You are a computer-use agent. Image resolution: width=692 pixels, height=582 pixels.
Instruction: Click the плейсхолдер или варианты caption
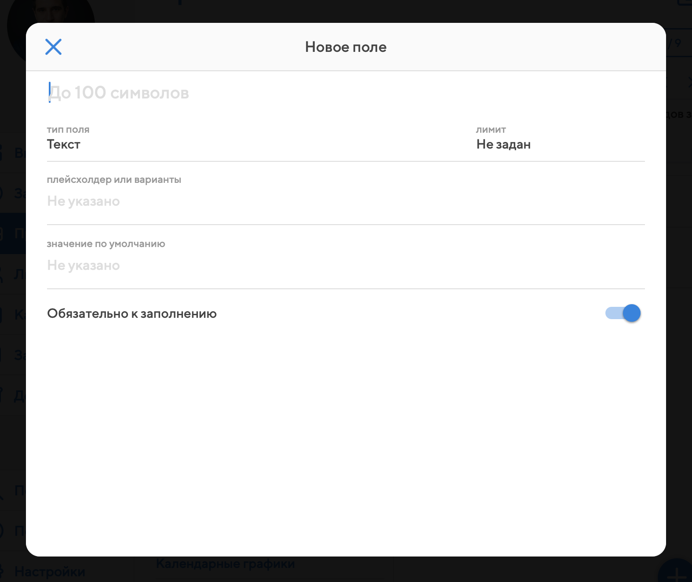(114, 180)
